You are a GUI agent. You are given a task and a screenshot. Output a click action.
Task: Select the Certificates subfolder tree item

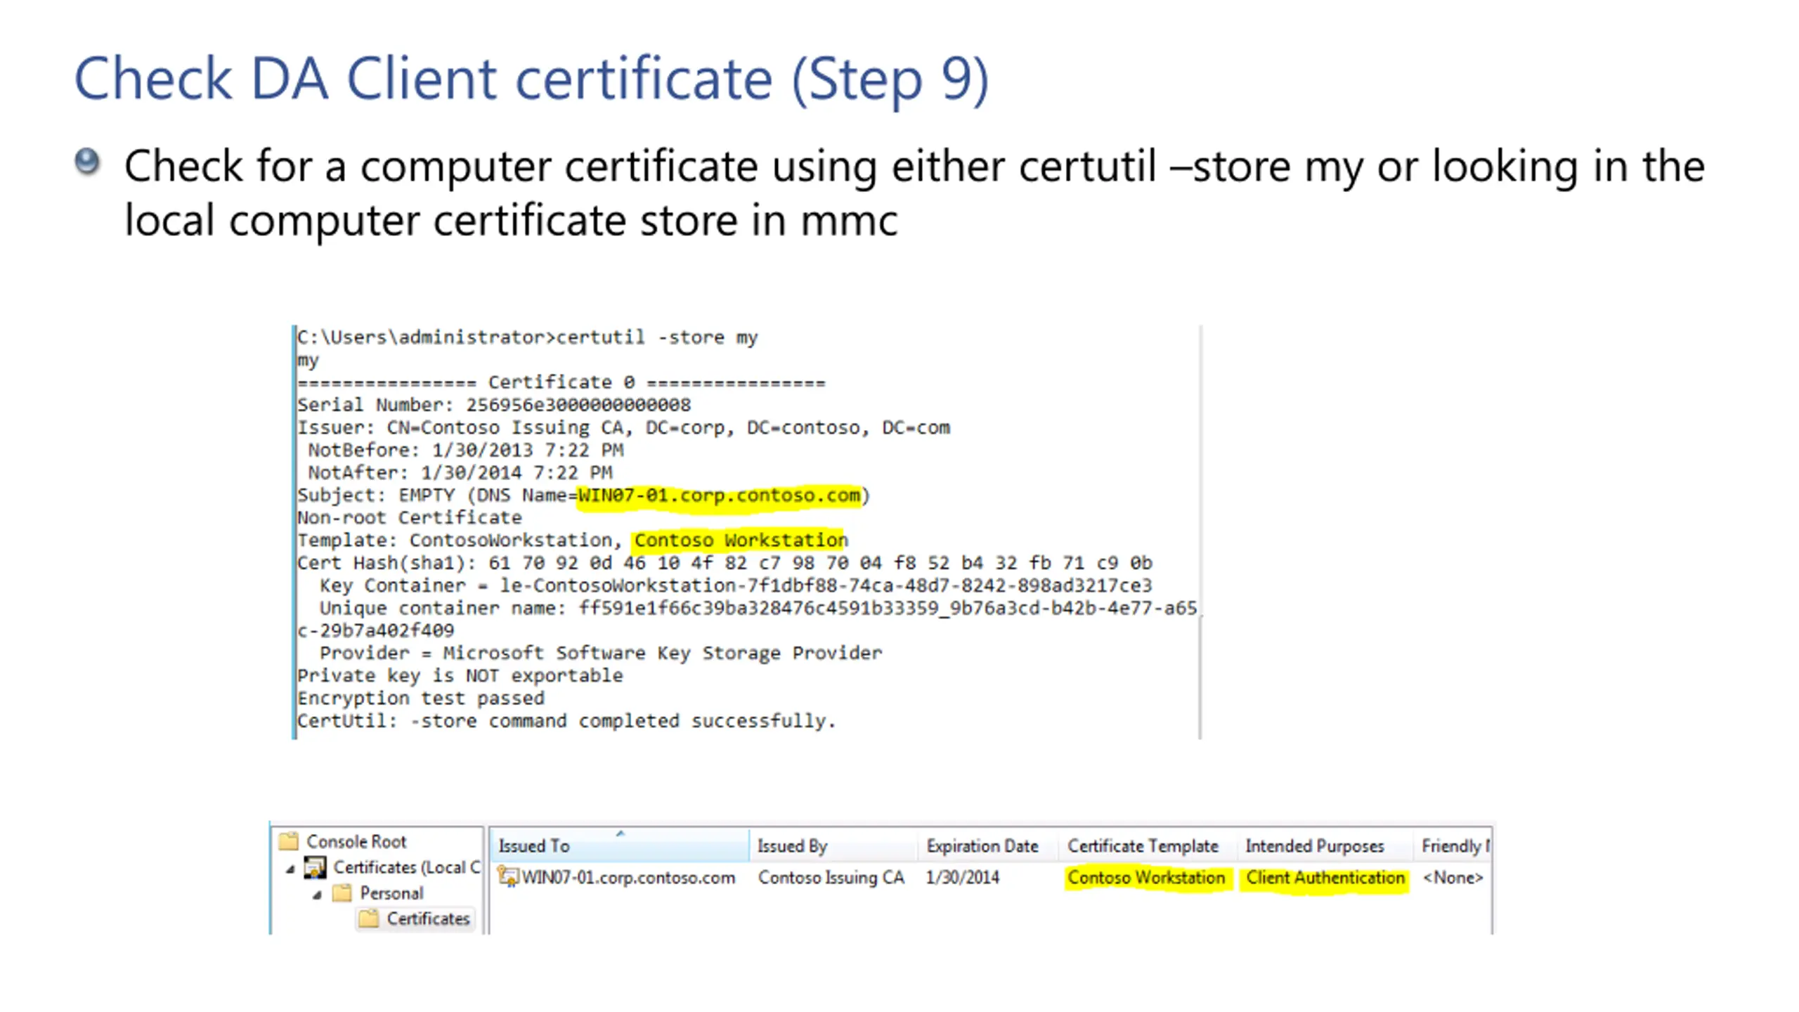tap(428, 919)
